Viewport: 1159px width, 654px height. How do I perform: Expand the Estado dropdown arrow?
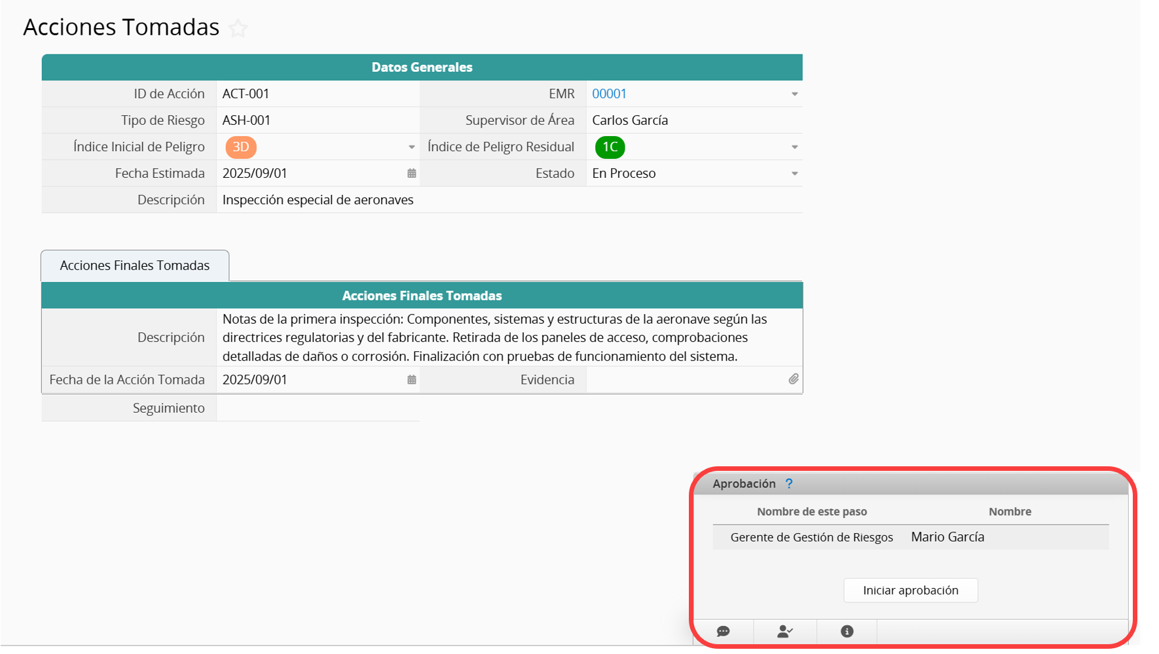(794, 174)
